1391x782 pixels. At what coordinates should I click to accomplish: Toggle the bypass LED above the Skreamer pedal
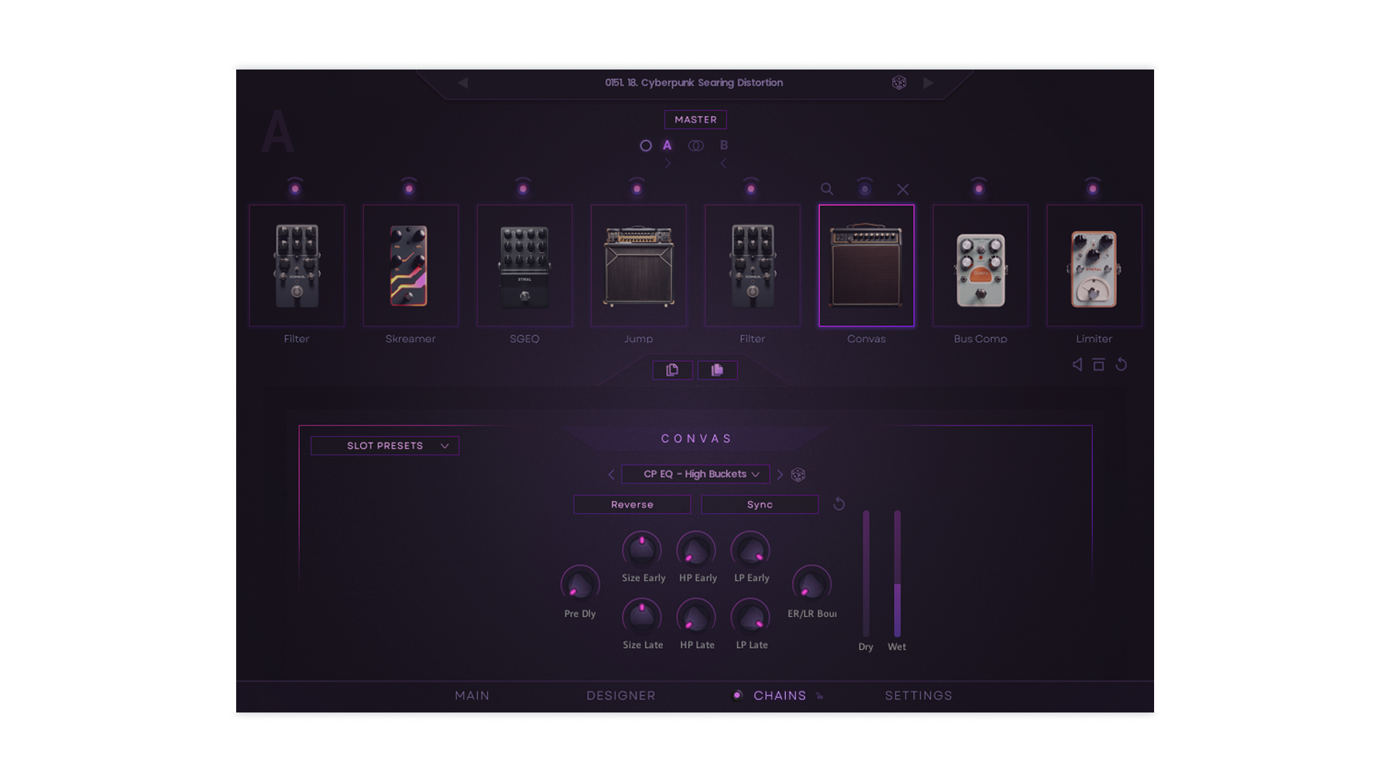(x=409, y=187)
